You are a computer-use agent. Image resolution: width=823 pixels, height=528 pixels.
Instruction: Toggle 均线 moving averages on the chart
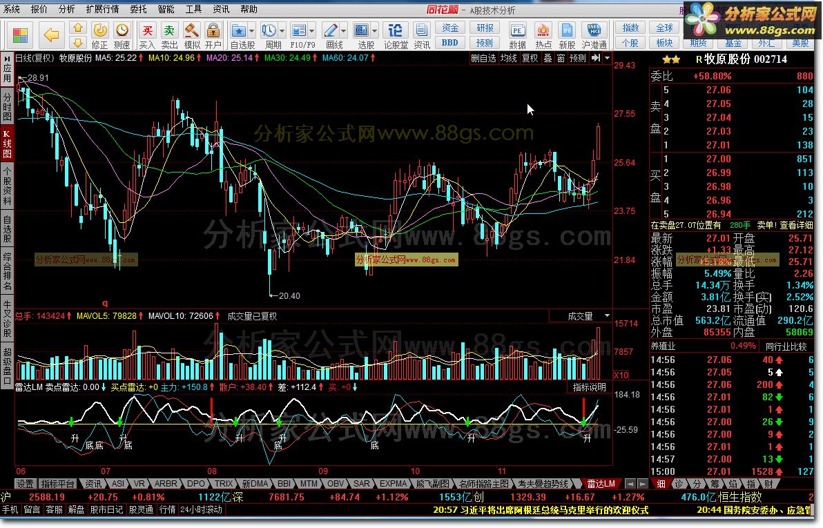tap(509, 58)
